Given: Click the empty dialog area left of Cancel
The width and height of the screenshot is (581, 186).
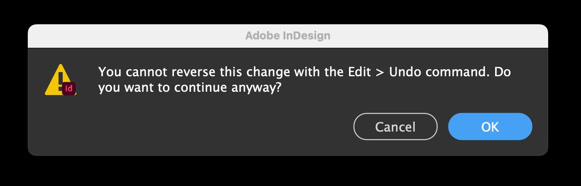Looking at the screenshot, I should (211, 127).
